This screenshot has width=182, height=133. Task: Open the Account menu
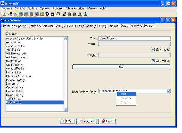point(7,9)
